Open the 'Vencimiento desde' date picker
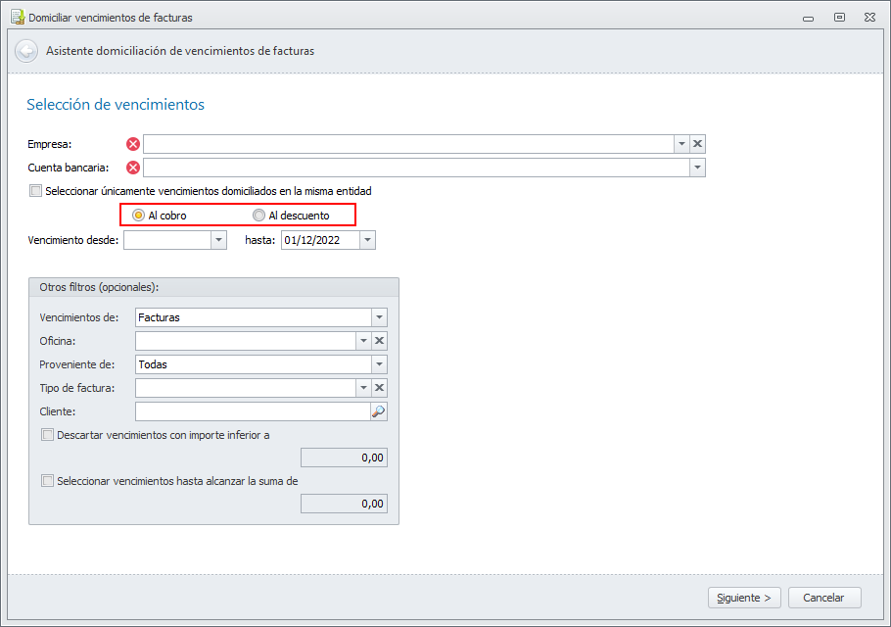Image resolution: width=891 pixels, height=627 pixels. (218, 240)
